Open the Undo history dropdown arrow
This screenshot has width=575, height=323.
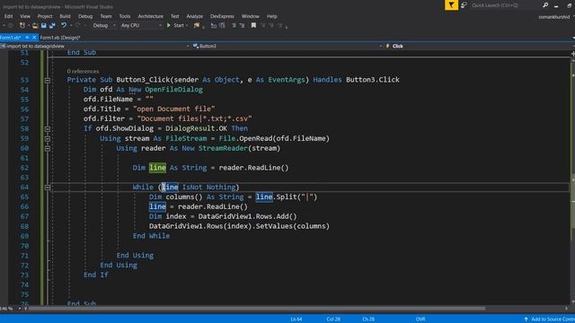coord(70,26)
